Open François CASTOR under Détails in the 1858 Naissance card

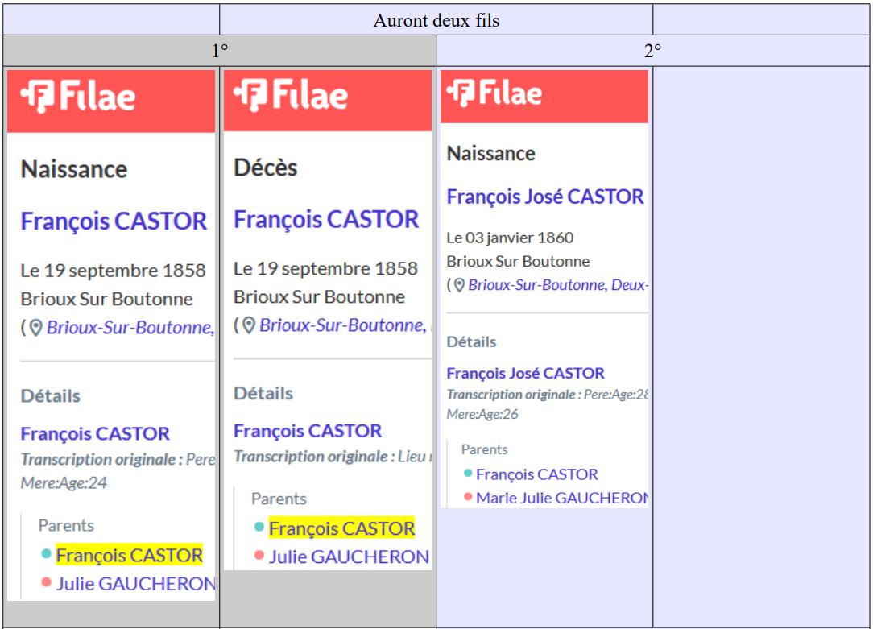click(x=95, y=433)
